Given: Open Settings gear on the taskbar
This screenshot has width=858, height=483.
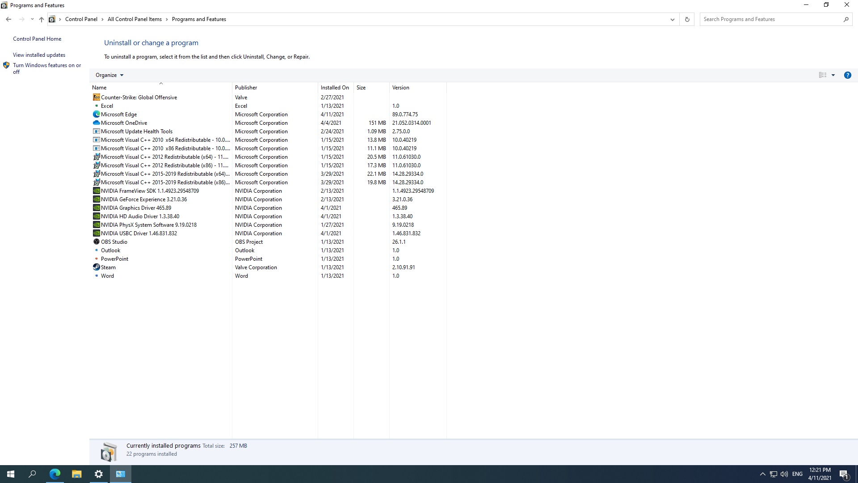Looking at the screenshot, I should [x=98, y=474].
